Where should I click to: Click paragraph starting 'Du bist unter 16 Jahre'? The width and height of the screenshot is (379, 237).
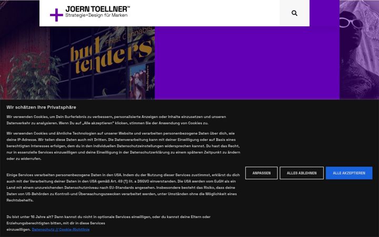[x=108, y=223]
